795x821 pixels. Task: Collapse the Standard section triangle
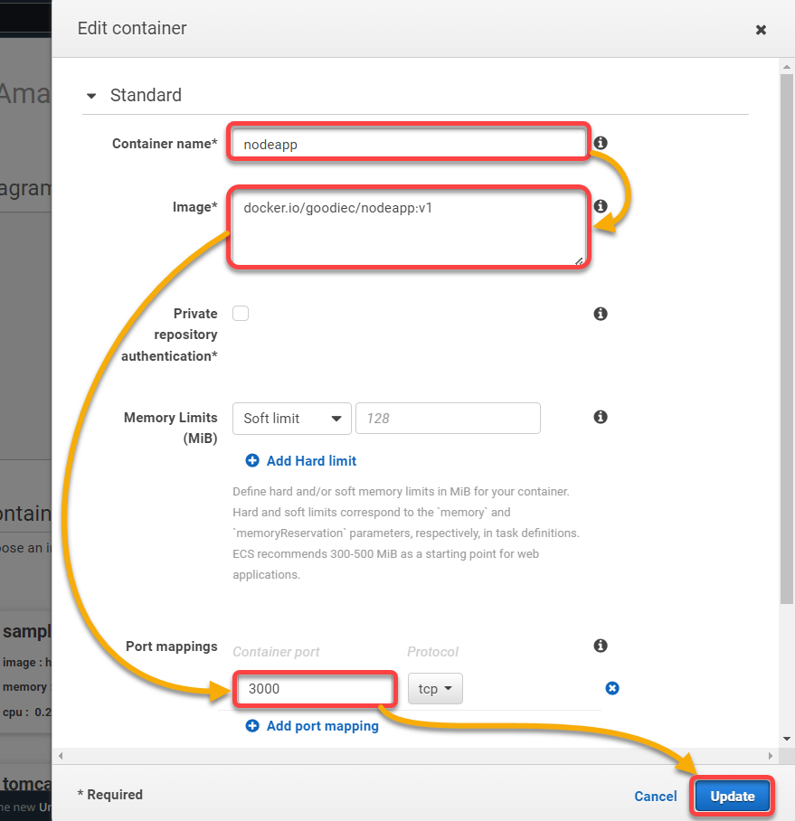coord(91,96)
